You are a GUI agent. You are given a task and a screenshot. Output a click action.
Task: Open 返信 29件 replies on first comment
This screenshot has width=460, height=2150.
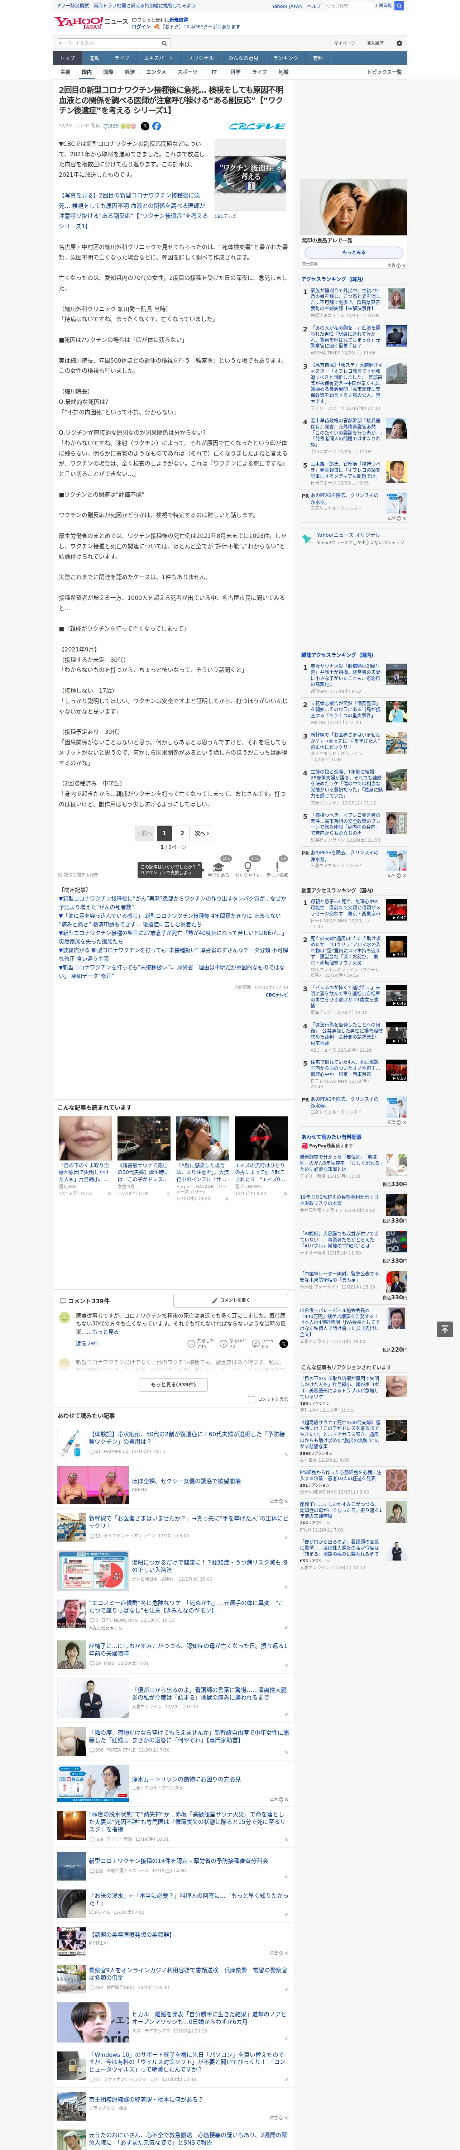[x=87, y=1344]
